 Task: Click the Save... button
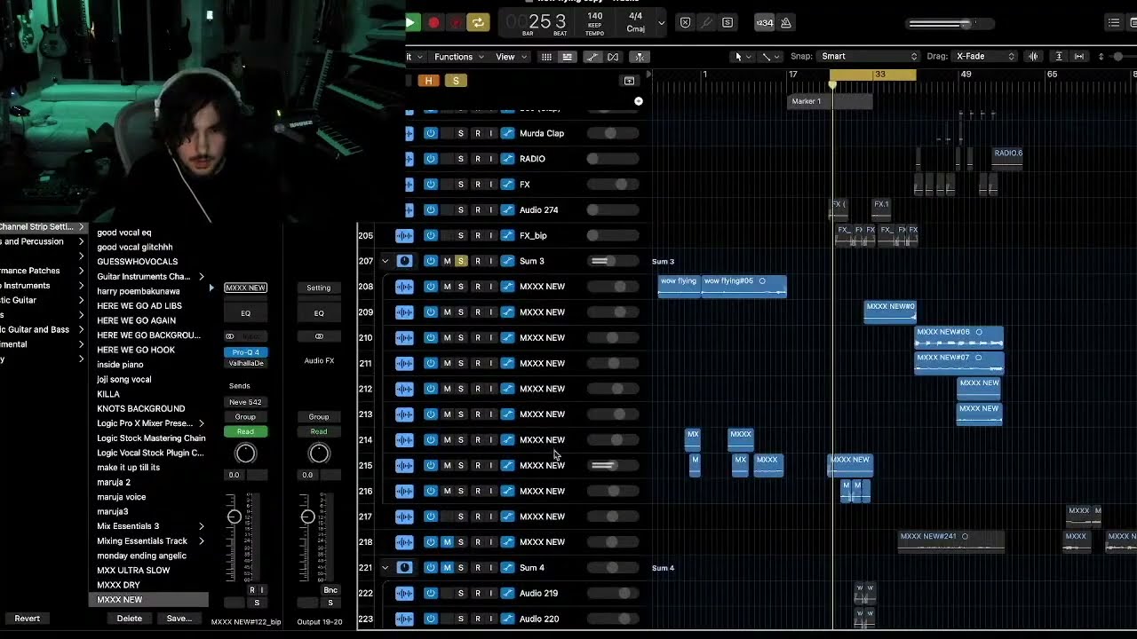coord(179,619)
